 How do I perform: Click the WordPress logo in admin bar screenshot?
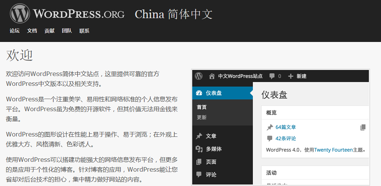tap(199, 76)
